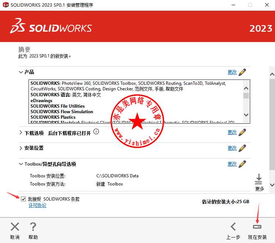Click the pencil icon for Toolbox options
The image size is (275, 243).
(242, 164)
